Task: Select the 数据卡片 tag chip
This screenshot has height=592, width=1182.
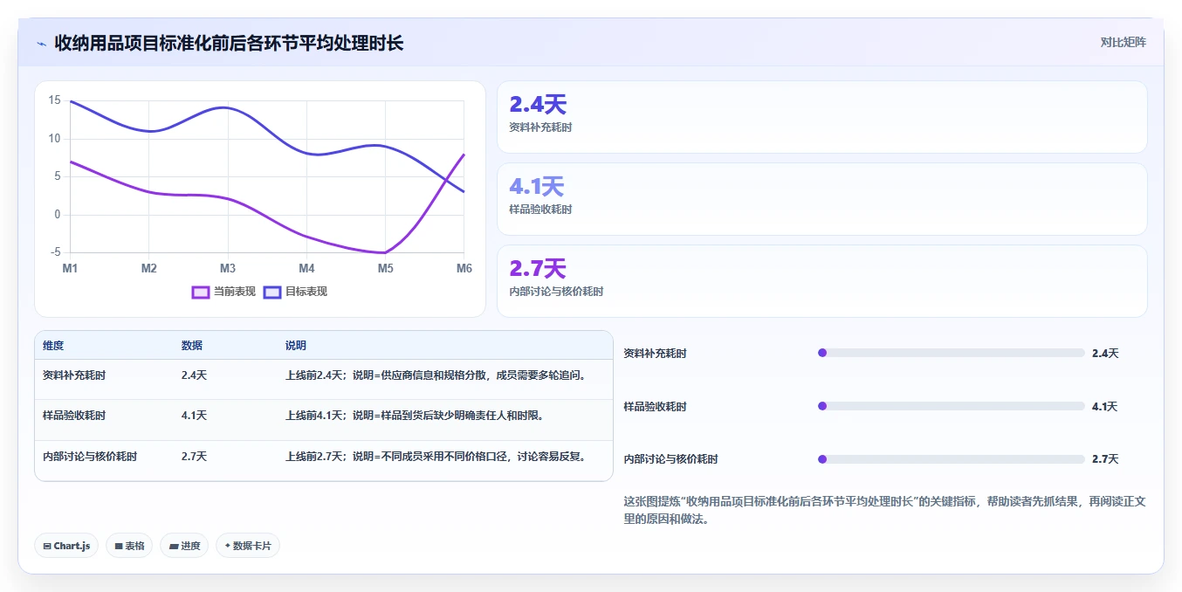Action: point(248,546)
